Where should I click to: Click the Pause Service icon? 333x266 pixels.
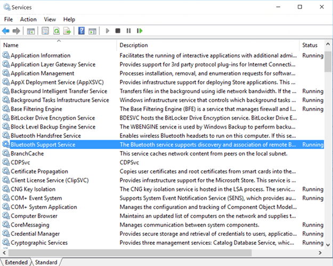pyautogui.click(x=128, y=31)
